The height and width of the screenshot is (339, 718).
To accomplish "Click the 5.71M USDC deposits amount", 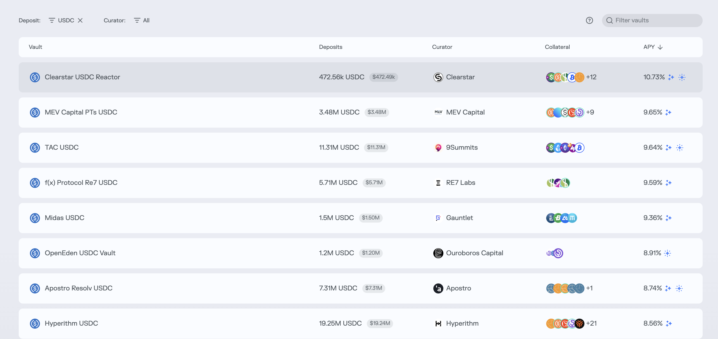I will pyautogui.click(x=338, y=183).
